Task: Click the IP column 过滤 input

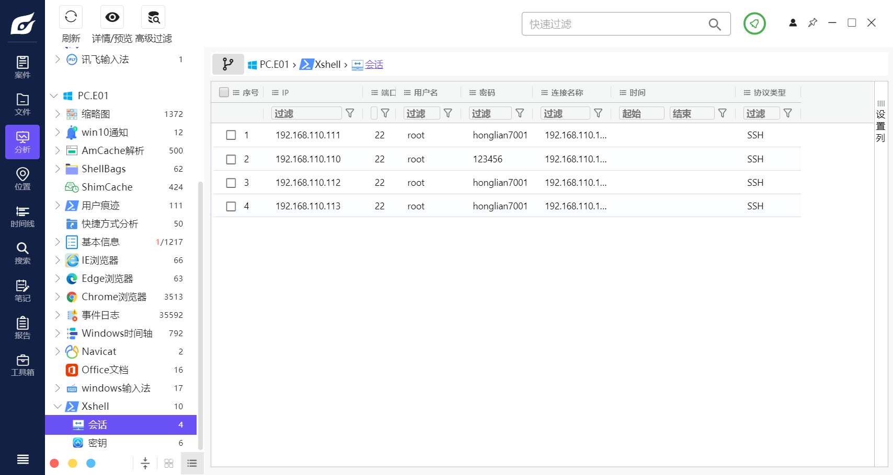Action: tap(306, 113)
